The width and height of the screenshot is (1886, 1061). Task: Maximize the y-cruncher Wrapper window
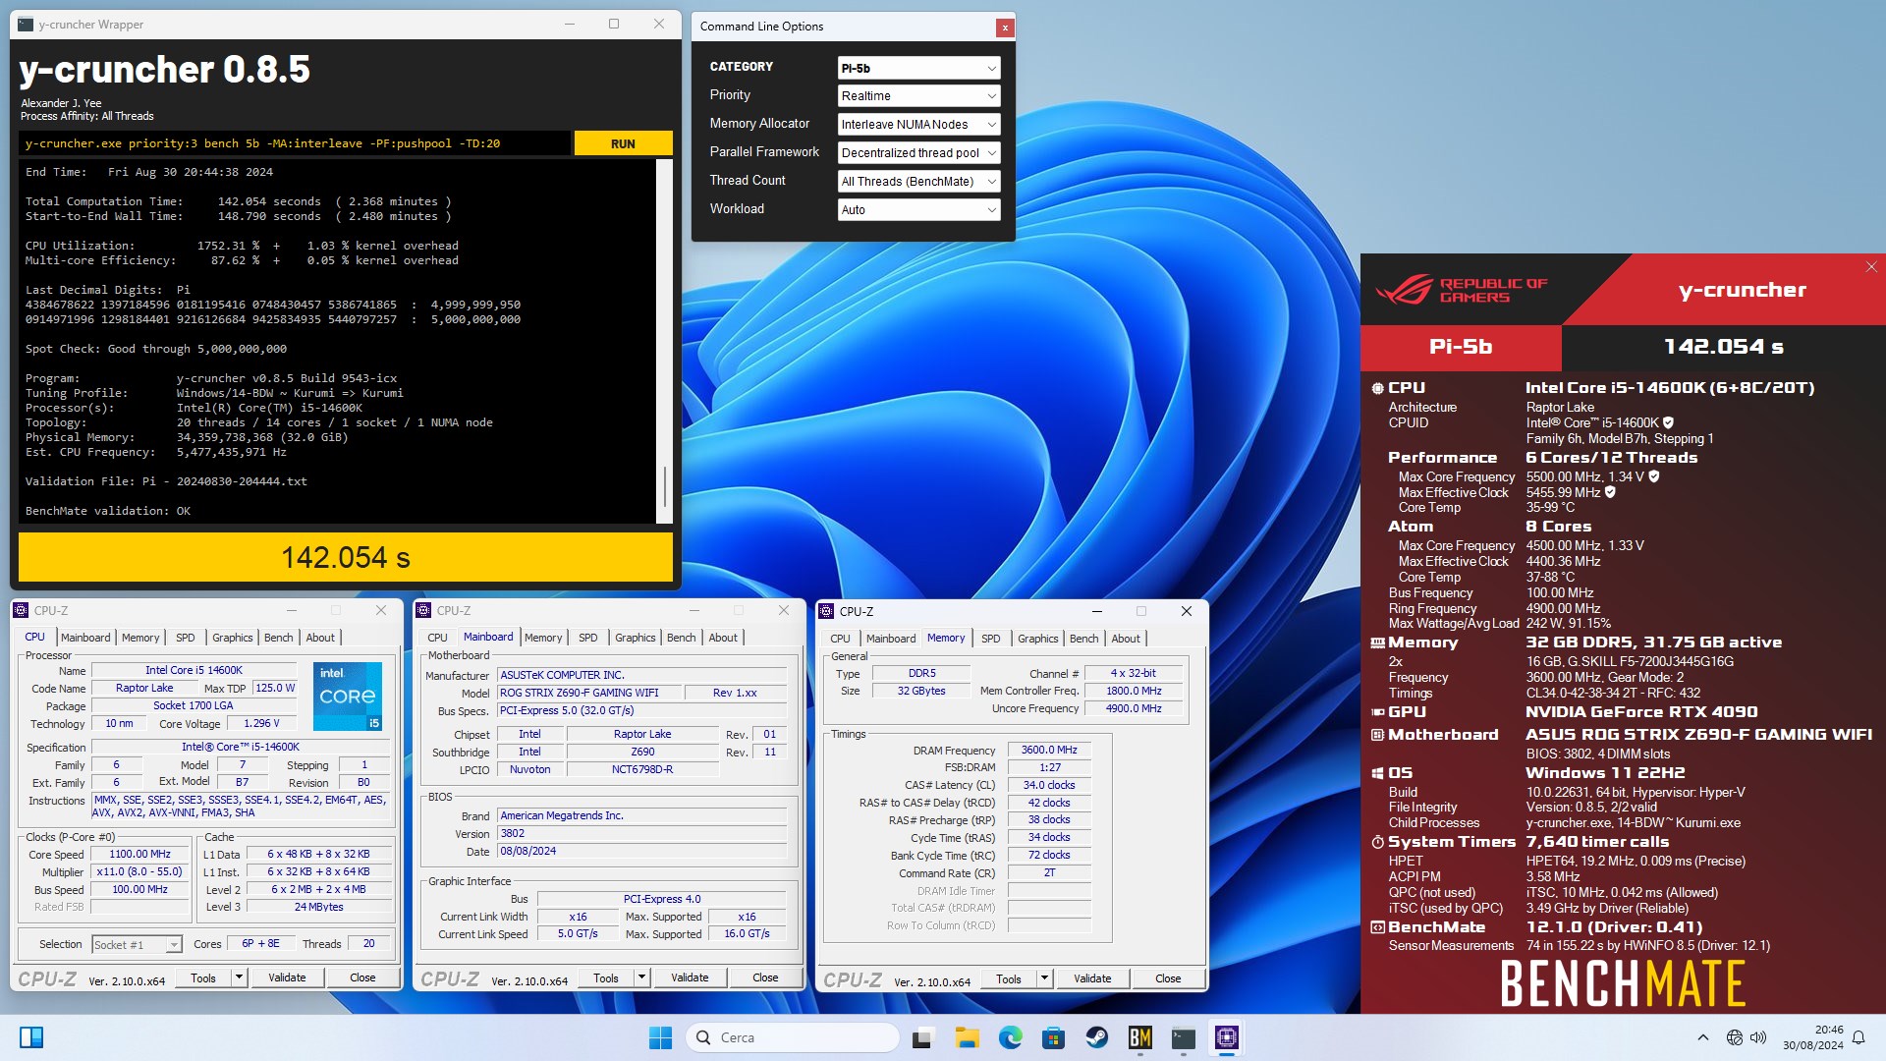coord(614,24)
